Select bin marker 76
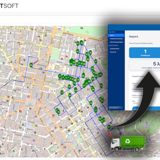Image resolution: width=160 pixels, height=160 pixels. pos(91,103)
